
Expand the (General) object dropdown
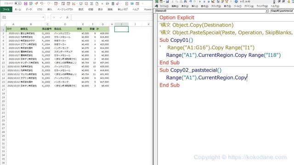click(x=267, y=11)
